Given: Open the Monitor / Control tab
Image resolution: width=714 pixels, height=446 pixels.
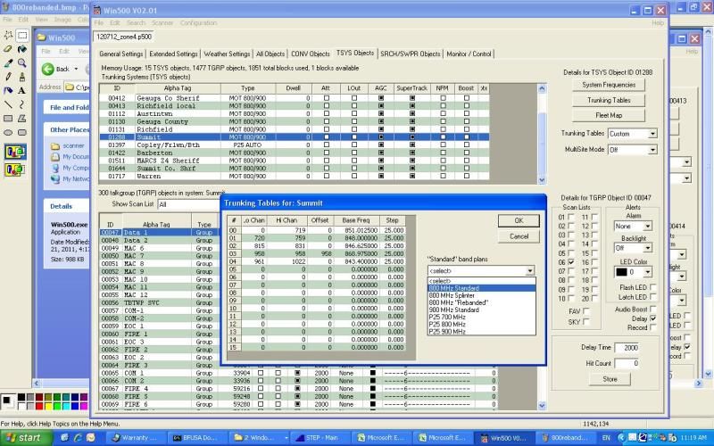Looking at the screenshot, I should [x=469, y=54].
